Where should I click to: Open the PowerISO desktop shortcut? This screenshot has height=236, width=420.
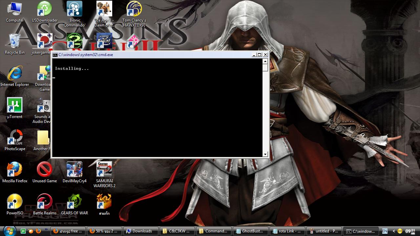click(15, 205)
